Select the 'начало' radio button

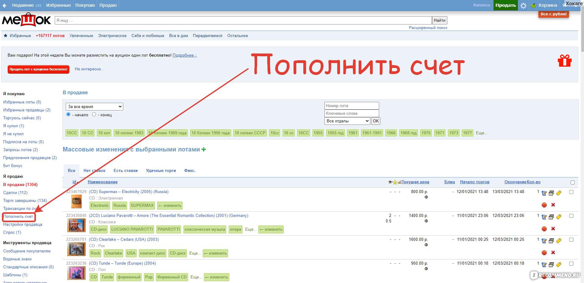point(68,114)
